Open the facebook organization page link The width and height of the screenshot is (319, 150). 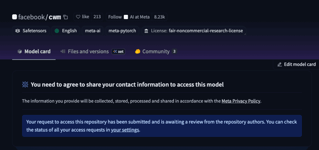click(31, 17)
